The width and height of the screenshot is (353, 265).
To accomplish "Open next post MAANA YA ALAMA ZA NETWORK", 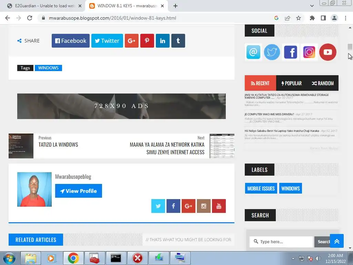I will coord(167,148).
